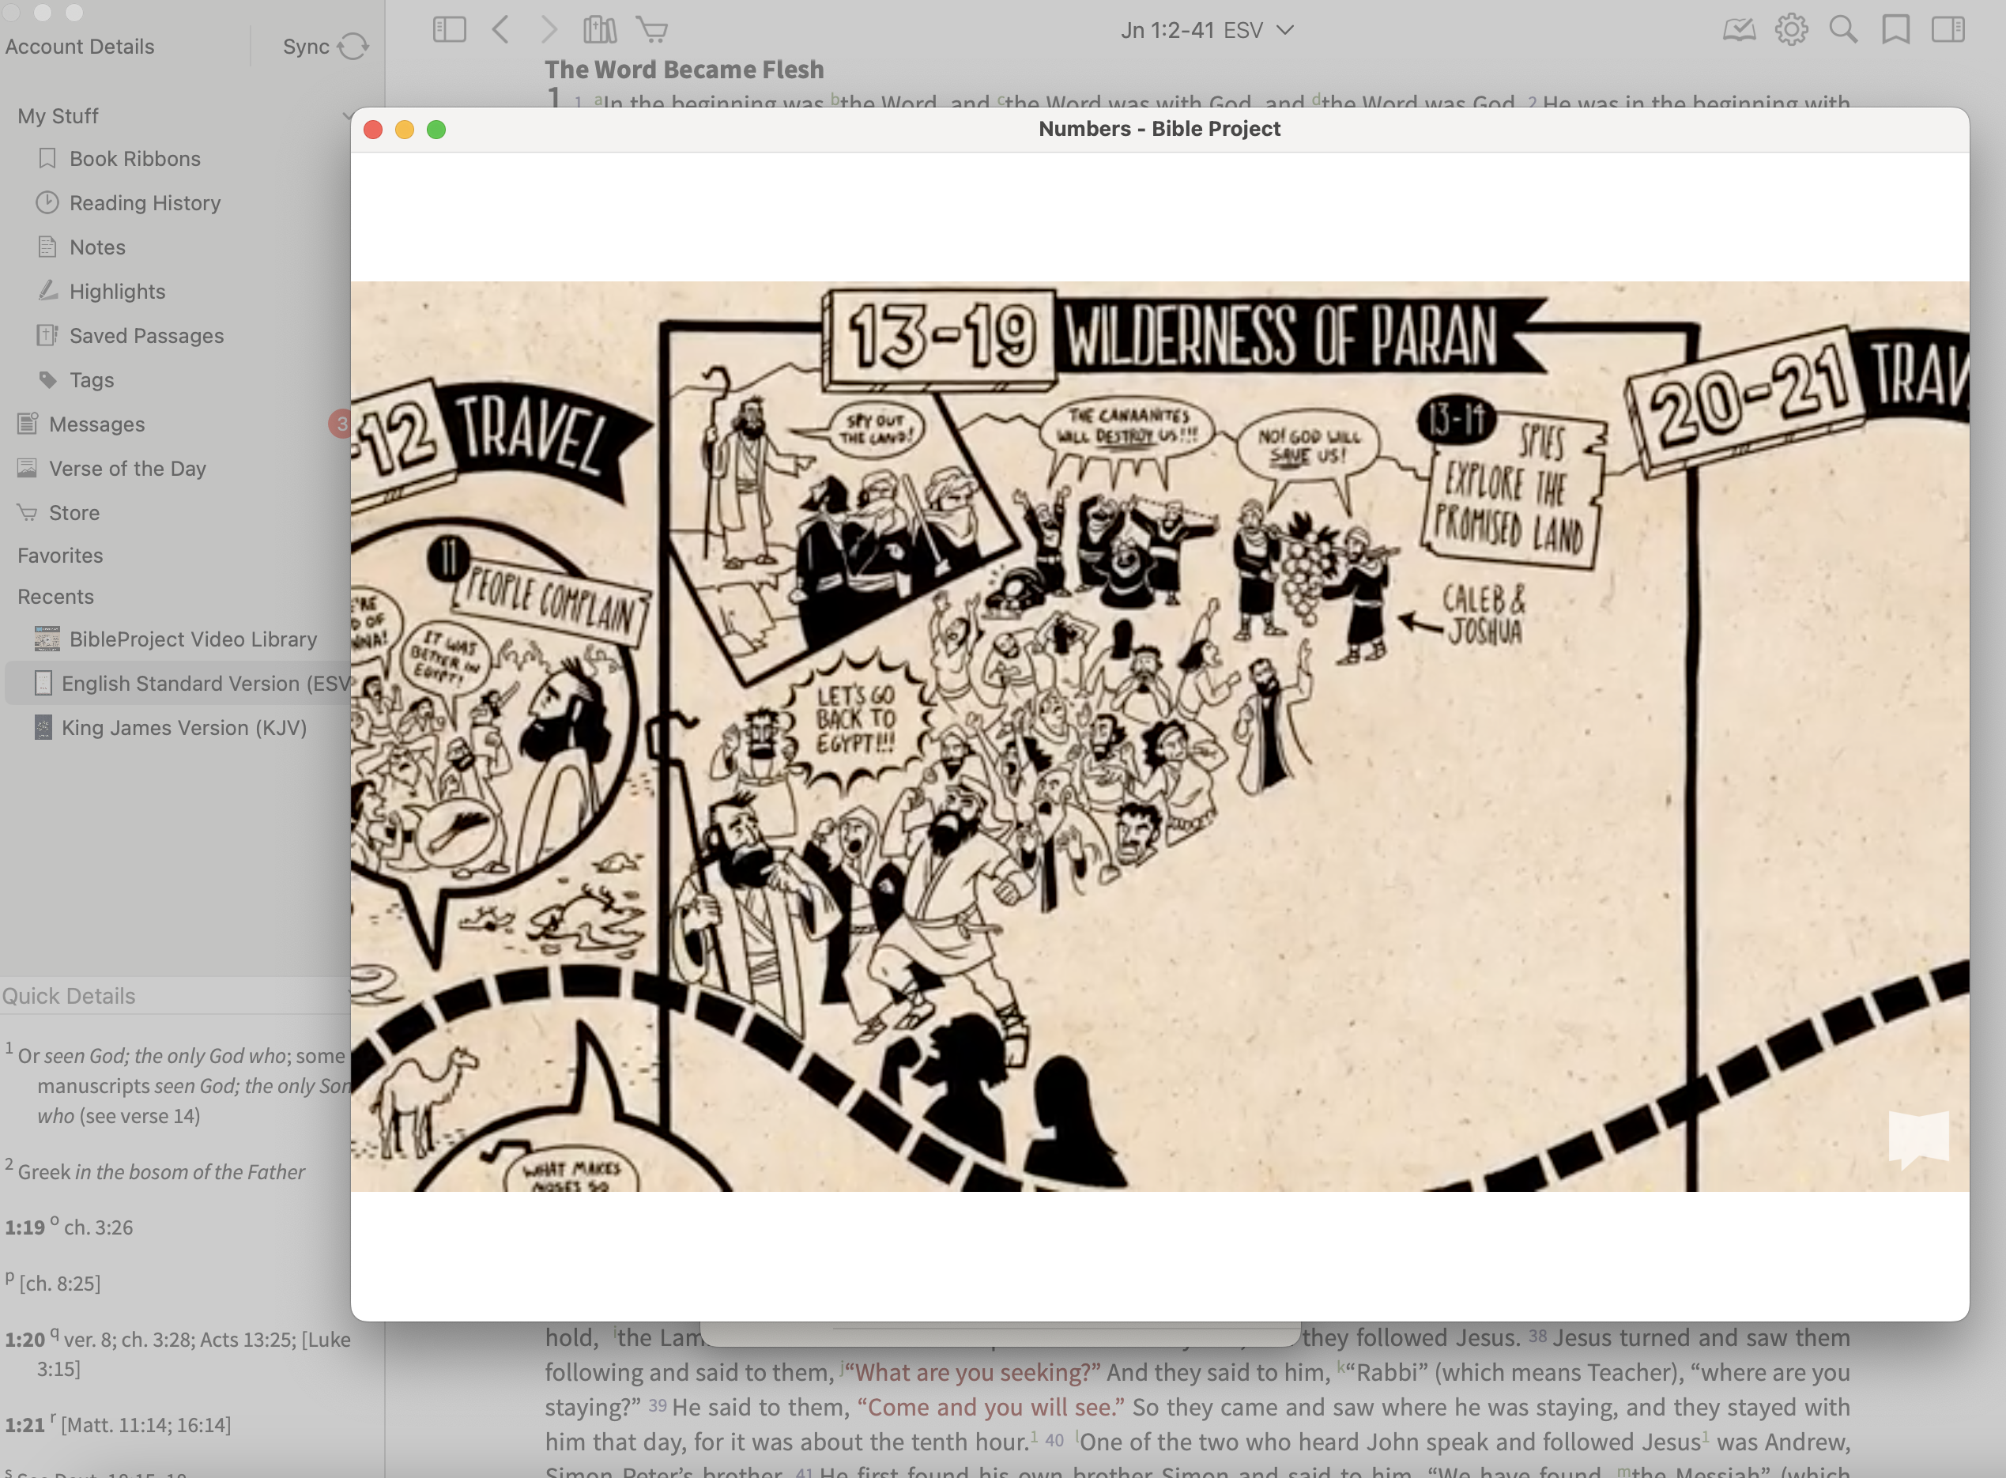Collapse the Quick Details panel
Image resolution: width=2006 pixels, height=1478 pixels.
click(347, 995)
